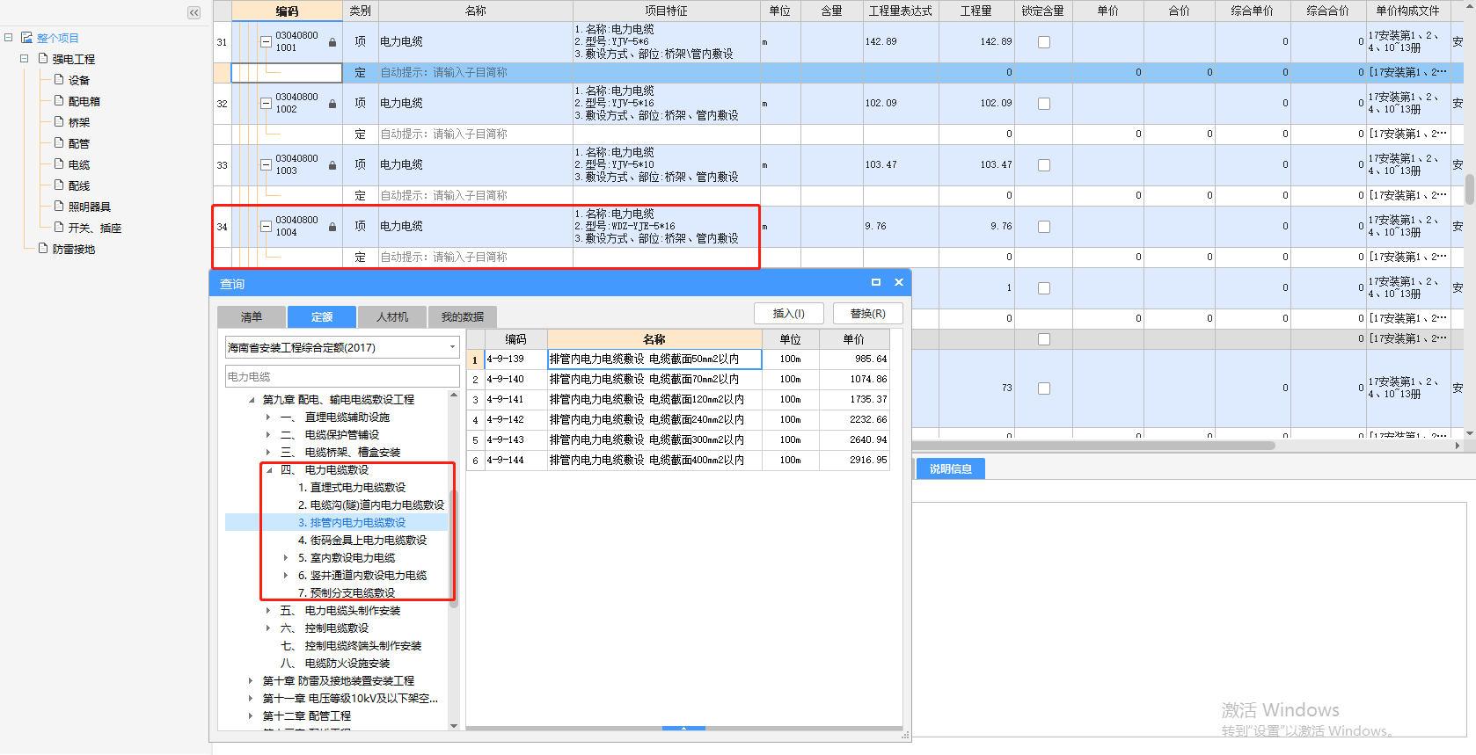1476x755 pixels.
Task: Expand 一、直埋电缆辅助设施 node
Action: pos(268,417)
